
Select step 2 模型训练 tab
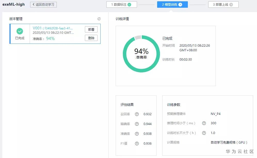(172, 5)
